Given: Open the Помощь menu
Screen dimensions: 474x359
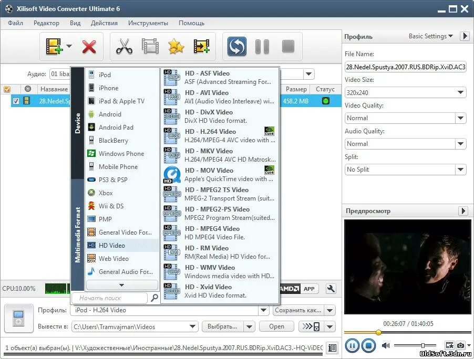Looking at the screenshot, I should [x=191, y=23].
